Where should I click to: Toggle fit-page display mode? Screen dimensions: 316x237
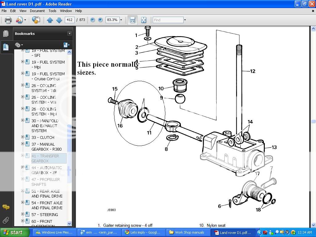pyautogui.click(x=143, y=20)
